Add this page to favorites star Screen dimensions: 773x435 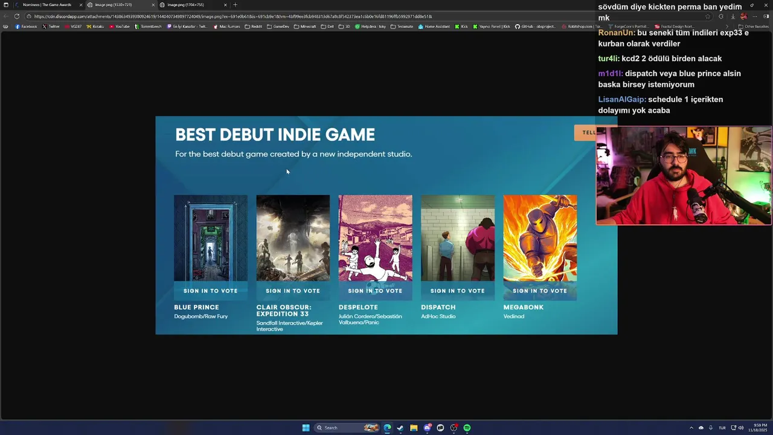pyautogui.click(x=708, y=16)
